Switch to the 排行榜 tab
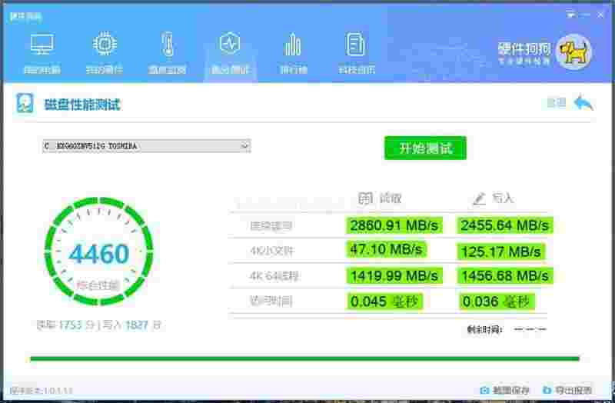The width and height of the screenshot is (615, 403). (293, 70)
